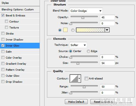Open the gradient preview bar editor

tap(90, 30)
